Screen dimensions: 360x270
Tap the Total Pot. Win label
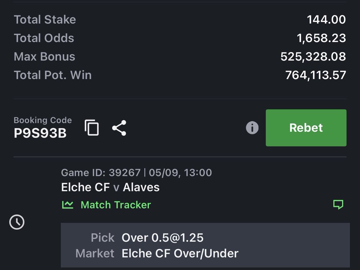pos(53,75)
